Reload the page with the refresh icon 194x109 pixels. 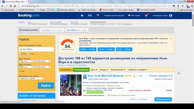[x=11, y=6]
